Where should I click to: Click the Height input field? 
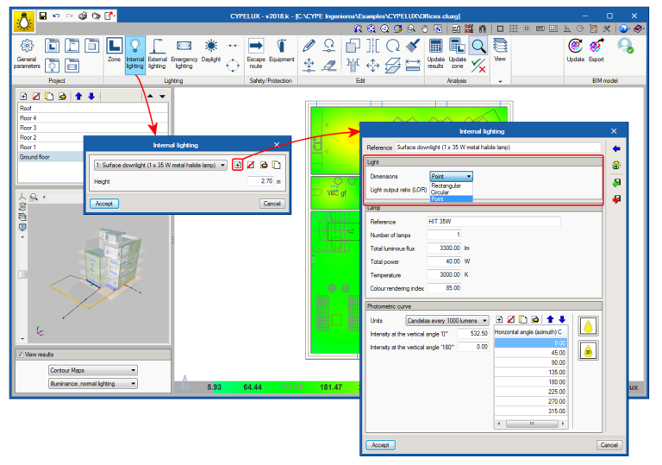pyautogui.click(x=259, y=182)
